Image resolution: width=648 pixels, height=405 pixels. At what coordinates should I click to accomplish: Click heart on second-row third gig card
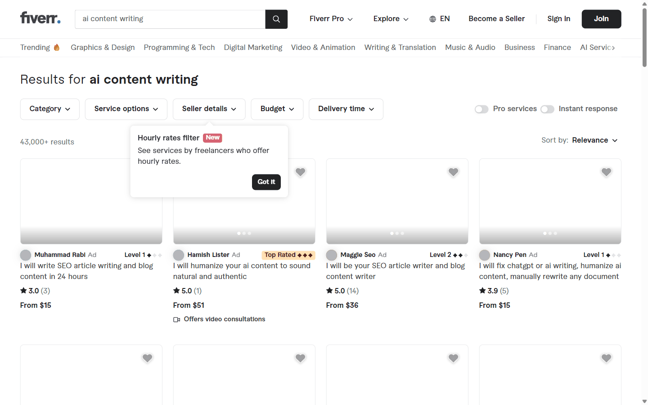pos(453,358)
